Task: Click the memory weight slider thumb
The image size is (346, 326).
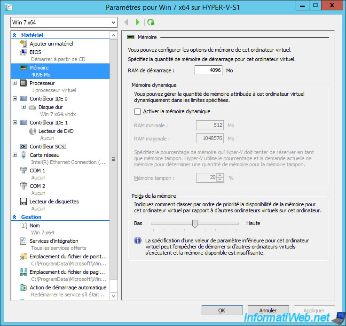Action: (x=195, y=224)
